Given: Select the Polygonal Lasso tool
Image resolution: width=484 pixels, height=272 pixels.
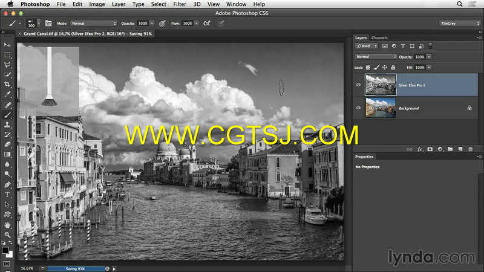Looking at the screenshot, I should [7, 65].
